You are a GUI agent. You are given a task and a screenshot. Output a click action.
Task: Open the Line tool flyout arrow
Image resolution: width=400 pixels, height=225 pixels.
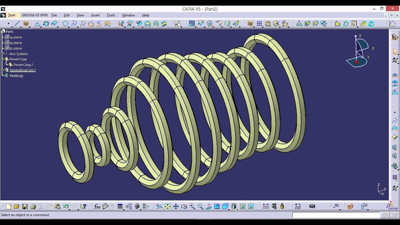(21, 27)
